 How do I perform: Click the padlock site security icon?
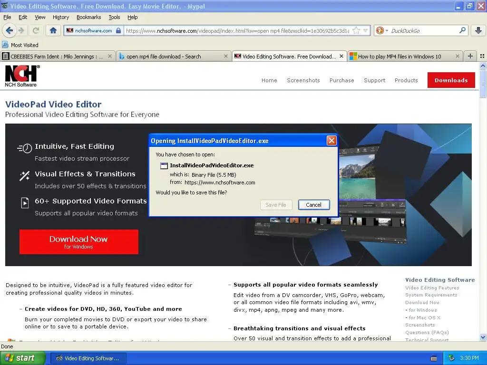click(x=118, y=30)
